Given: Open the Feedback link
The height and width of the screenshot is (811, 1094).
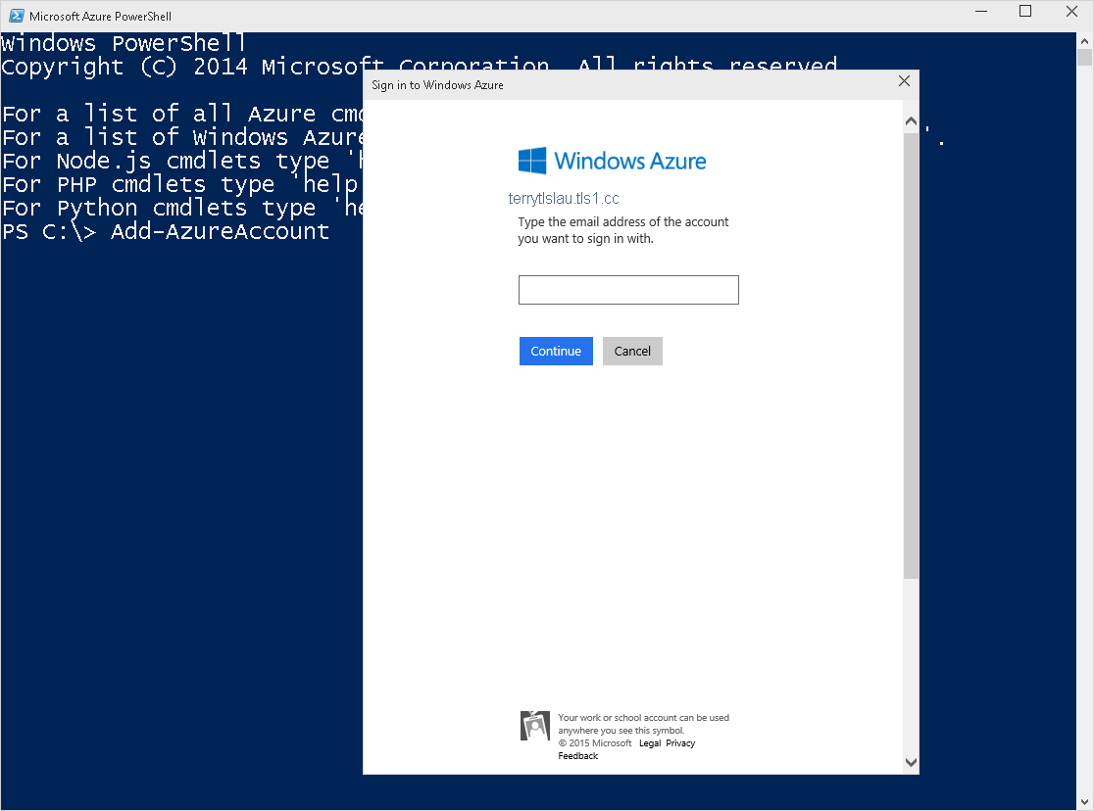Looking at the screenshot, I should [577, 756].
